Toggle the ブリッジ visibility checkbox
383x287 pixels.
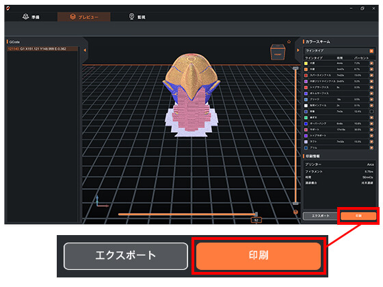371,99
